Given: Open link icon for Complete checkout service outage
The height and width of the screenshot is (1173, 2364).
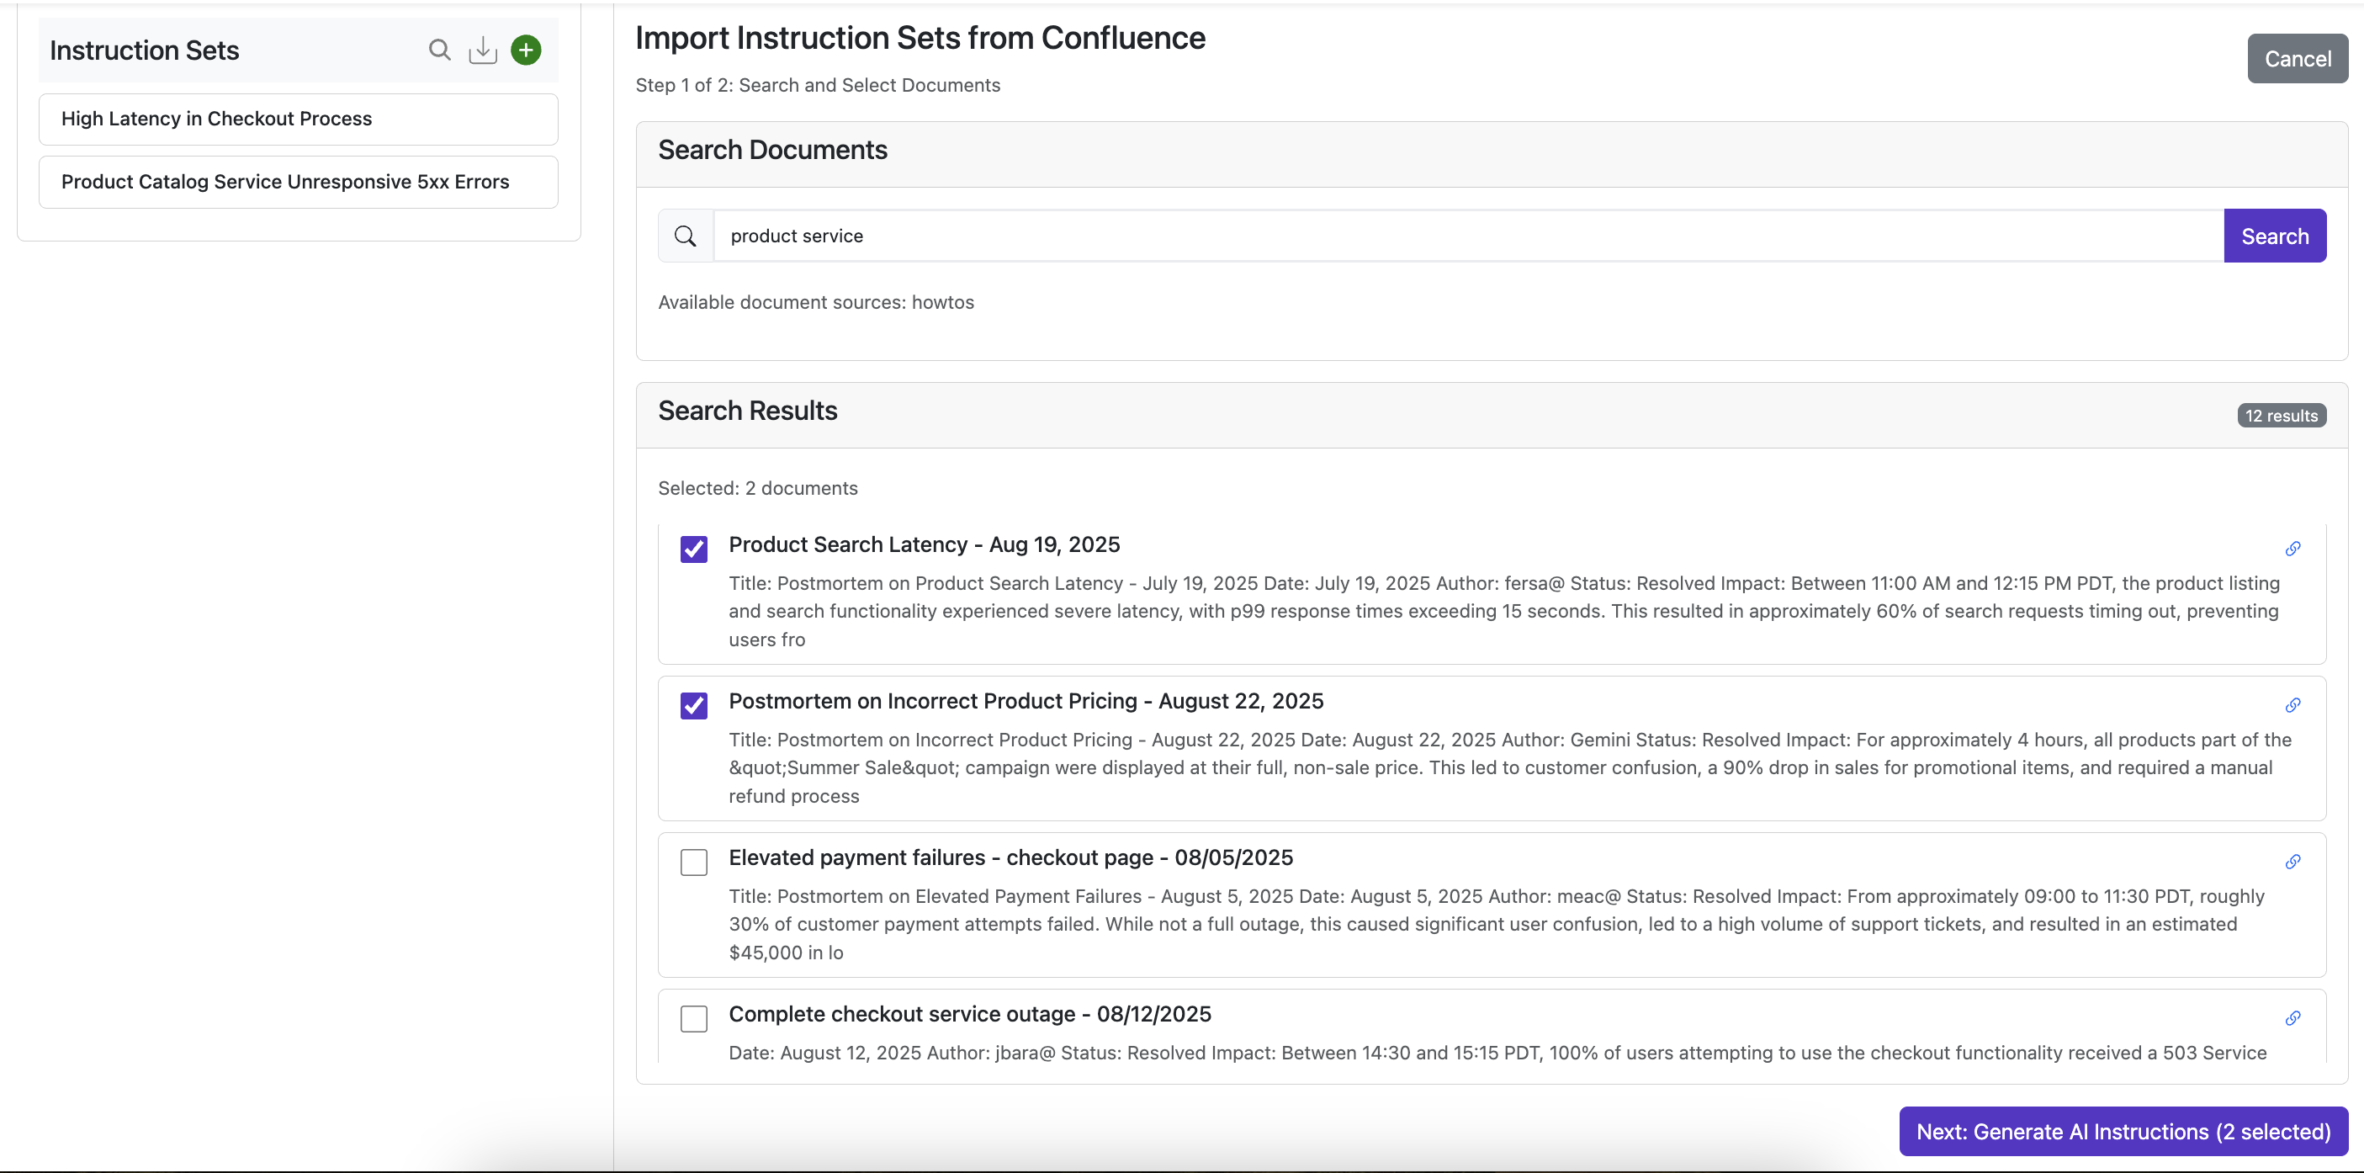Looking at the screenshot, I should (x=2292, y=1018).
